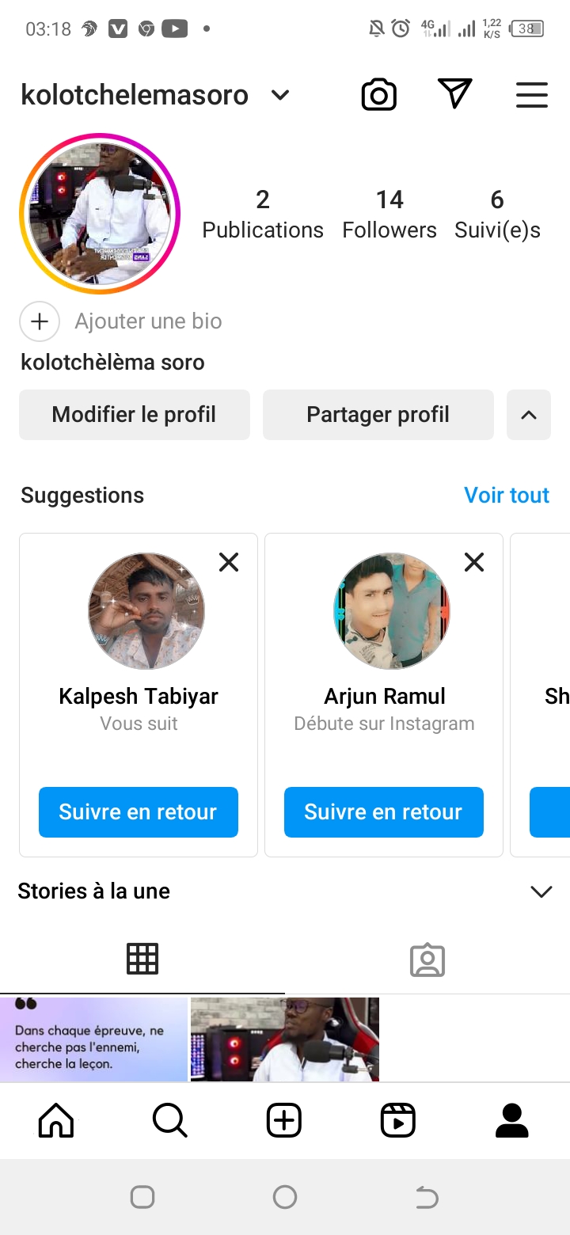Image resolution: width=570 pixels, height=1235 pixels.
Task: Open direct messages paper plane icon
Action: click(x=455, y=94)
